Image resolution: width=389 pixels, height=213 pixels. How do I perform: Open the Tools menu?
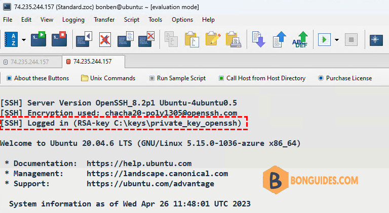tap(155, 20)
